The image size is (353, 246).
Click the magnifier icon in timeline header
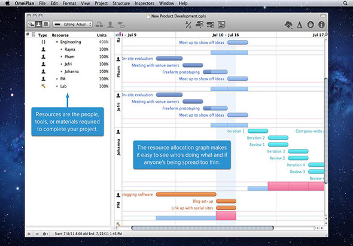326,35
